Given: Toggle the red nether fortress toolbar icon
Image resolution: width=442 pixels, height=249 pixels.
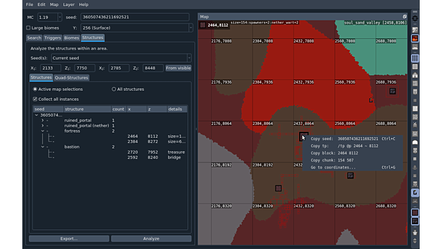Looking at the screenshot, I should point(415,212).
